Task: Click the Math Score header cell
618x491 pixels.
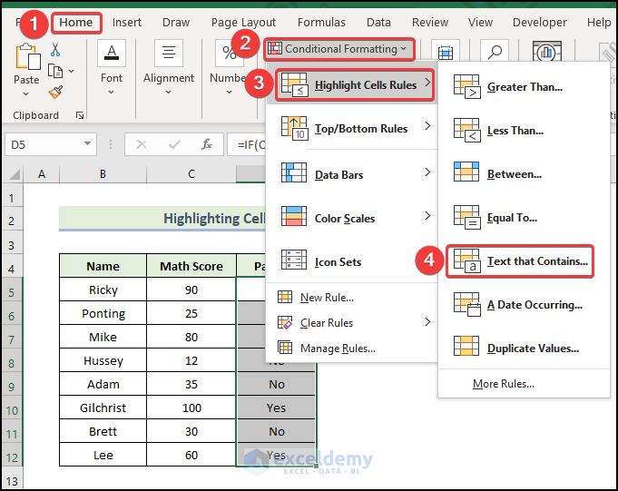Action: [x=191, y=266]
